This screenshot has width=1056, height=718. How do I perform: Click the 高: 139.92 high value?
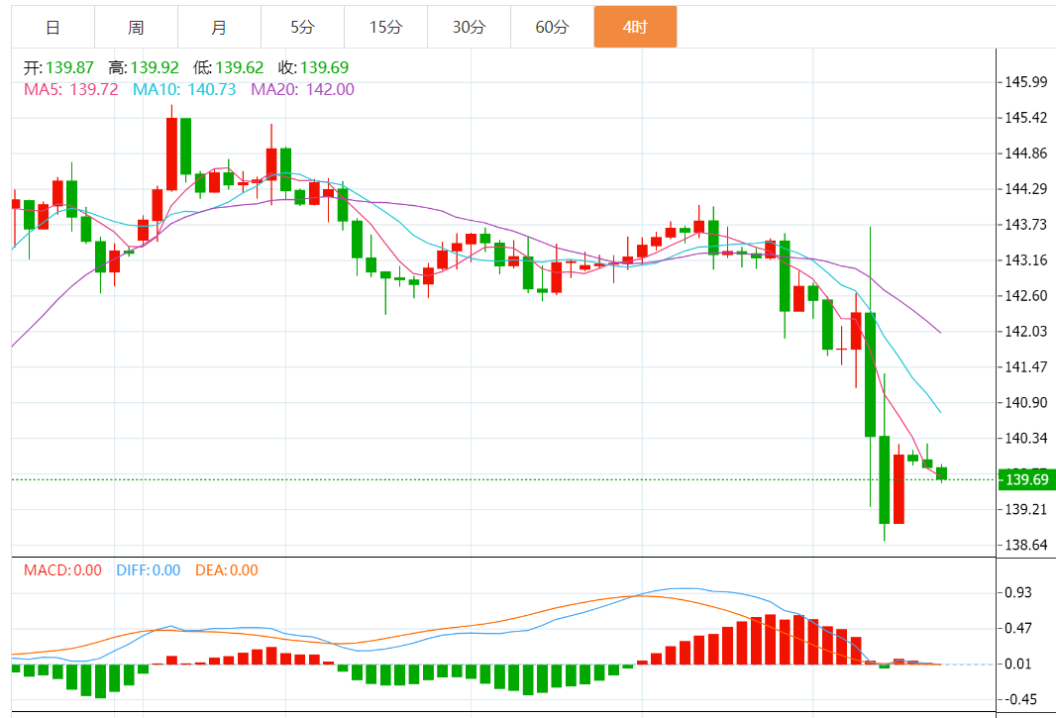tap(144, 67)
